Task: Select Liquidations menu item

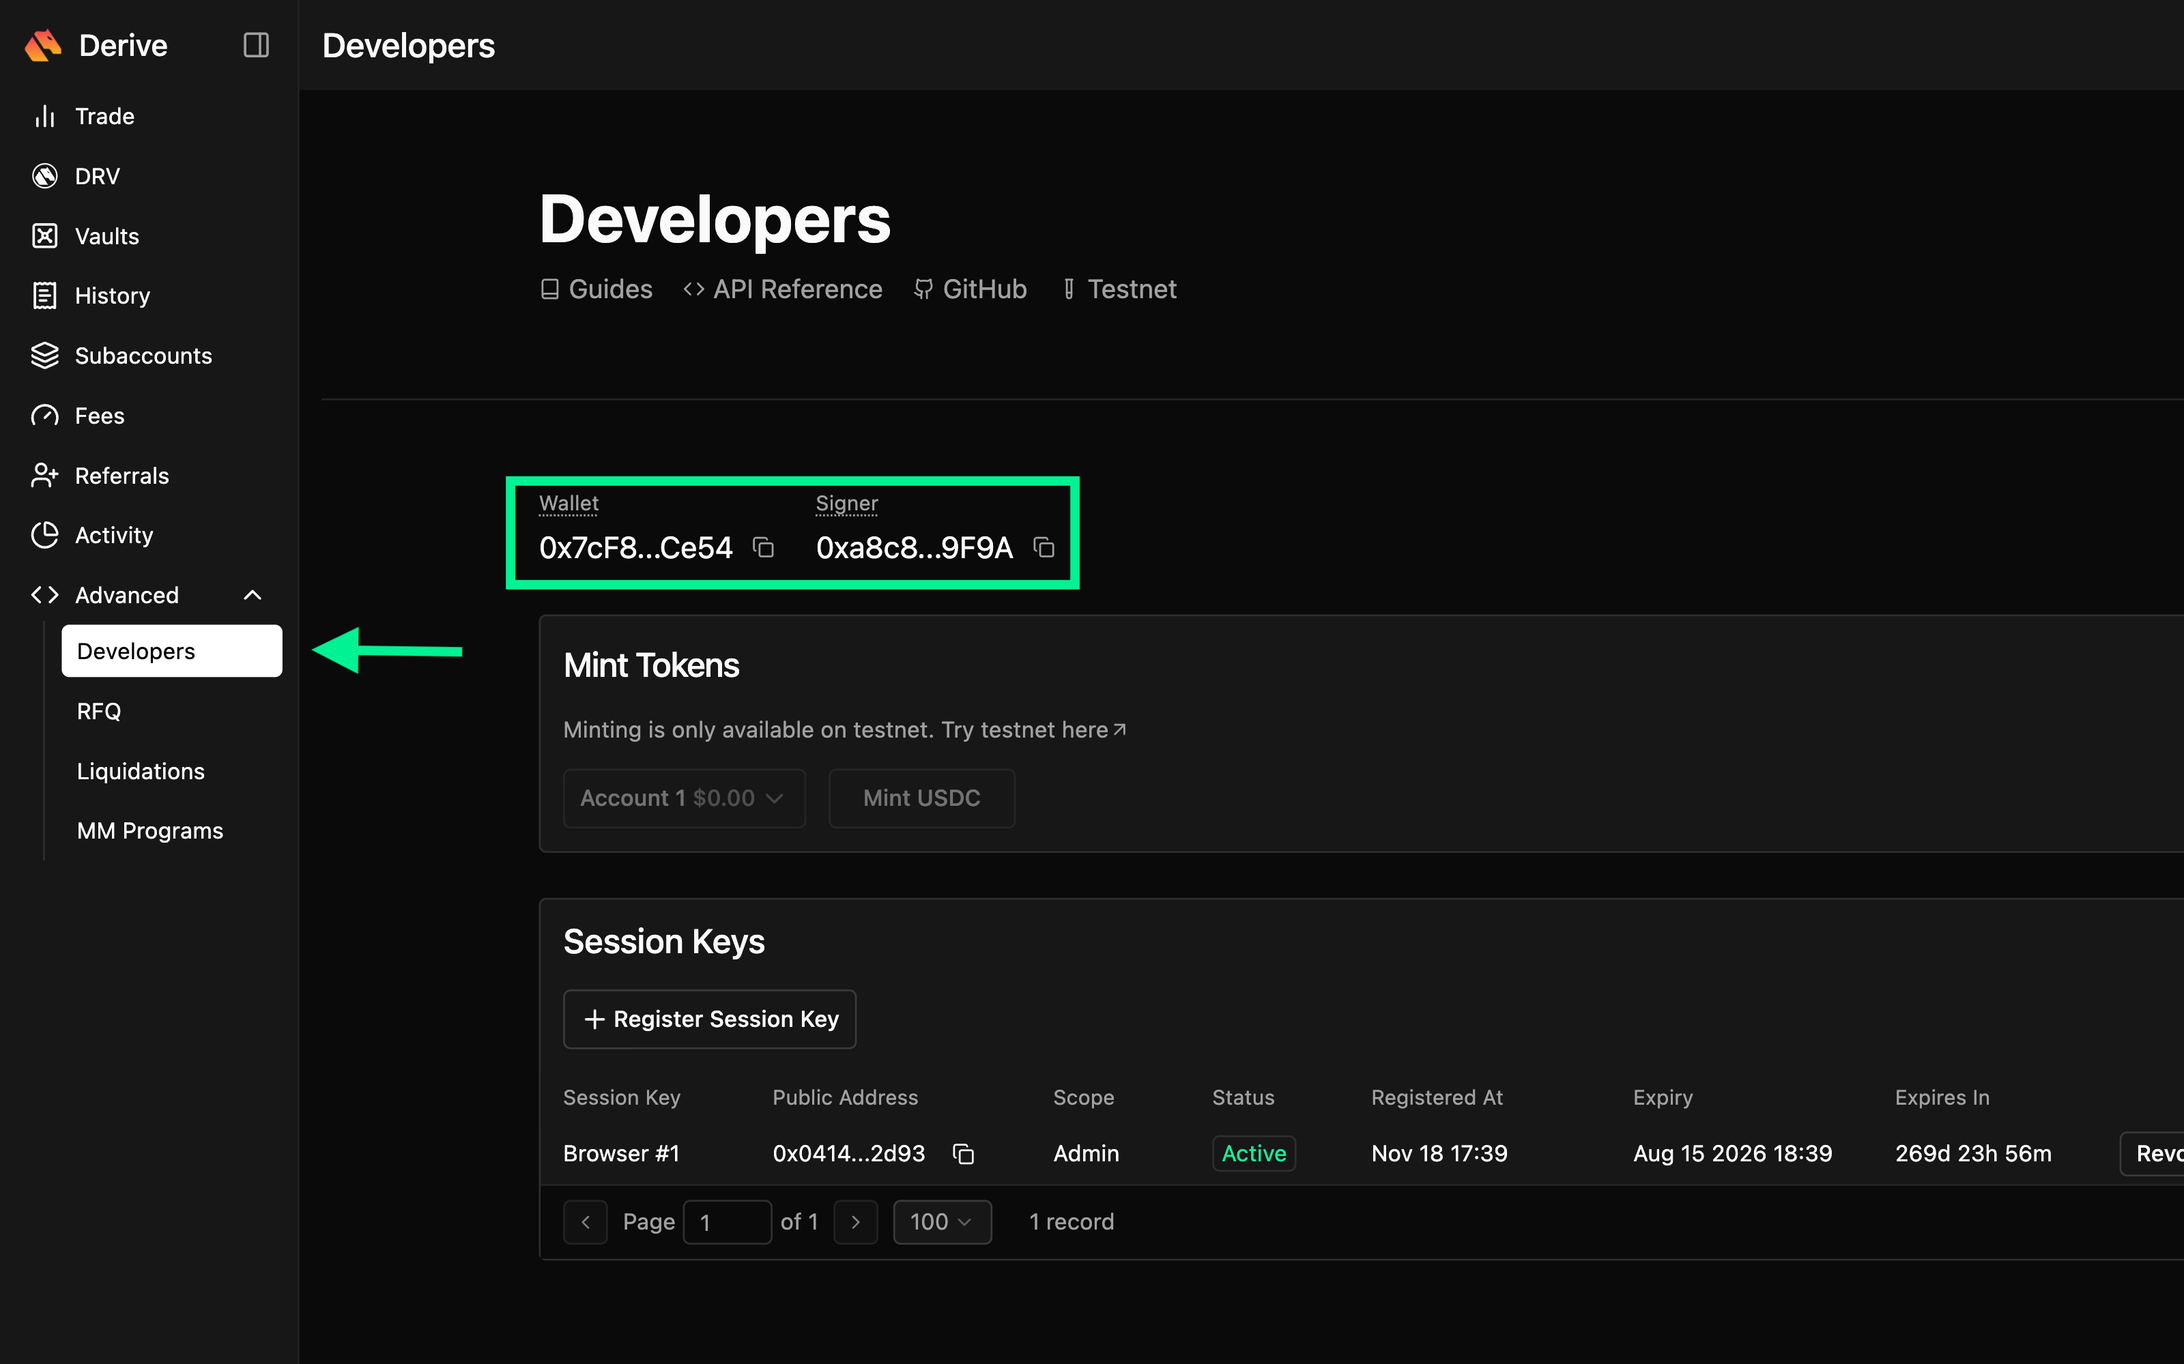Action: pyautogui.click(x=141, y=771)
